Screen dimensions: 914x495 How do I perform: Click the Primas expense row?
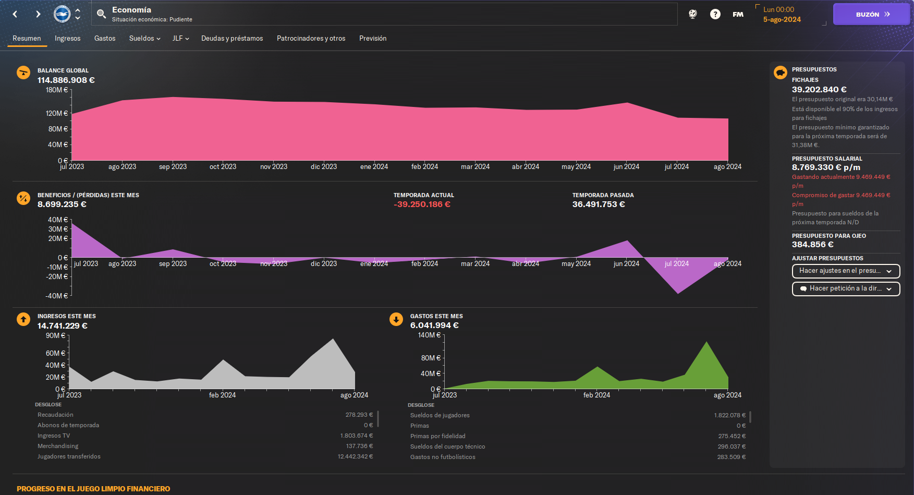pos(578,426)
